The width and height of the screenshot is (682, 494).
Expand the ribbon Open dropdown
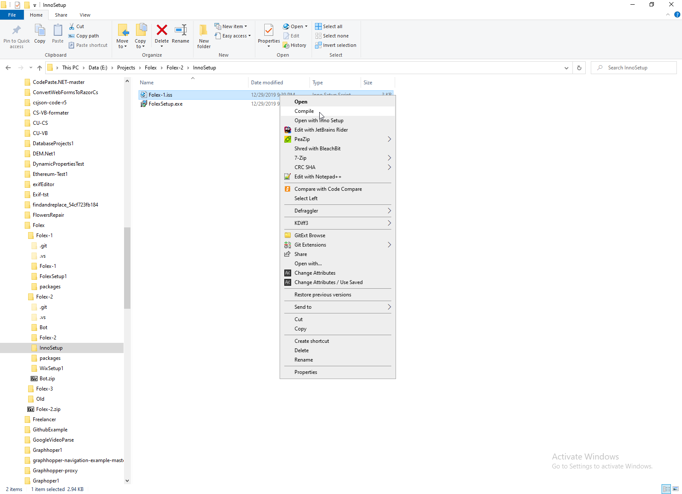point(295,26)
